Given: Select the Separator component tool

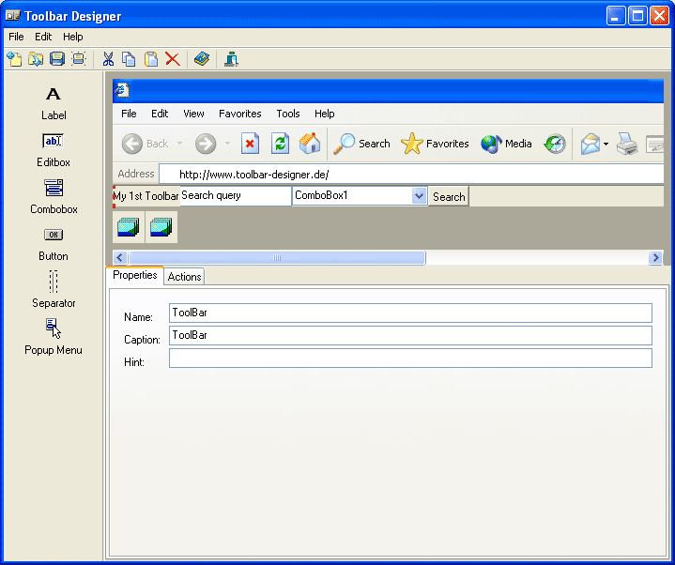Looking at the screenshot, I should click(x=54, y=290).
